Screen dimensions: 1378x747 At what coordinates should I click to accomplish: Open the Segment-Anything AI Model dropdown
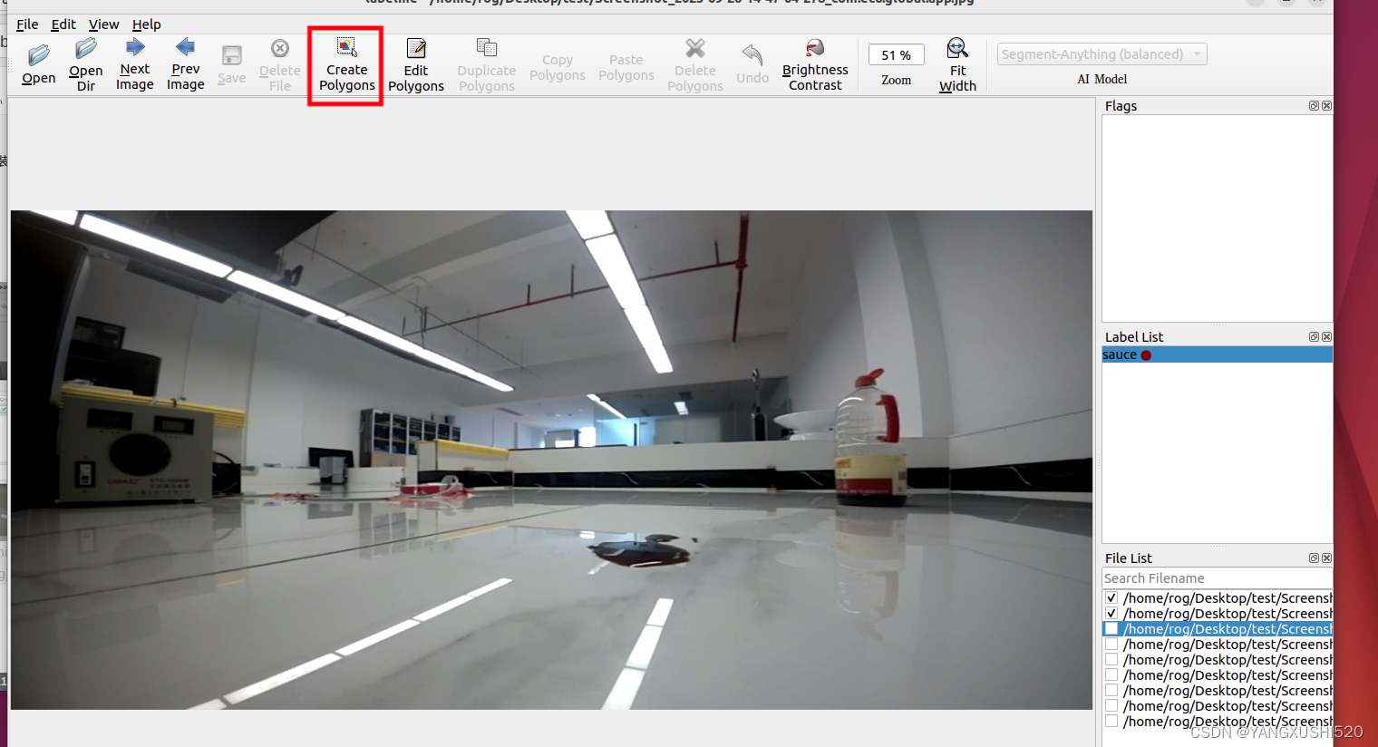1101,54
